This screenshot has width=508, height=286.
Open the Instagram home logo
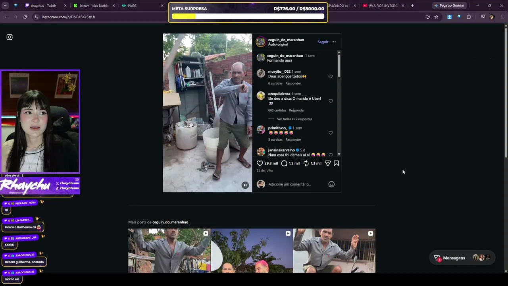coord(10,37)
